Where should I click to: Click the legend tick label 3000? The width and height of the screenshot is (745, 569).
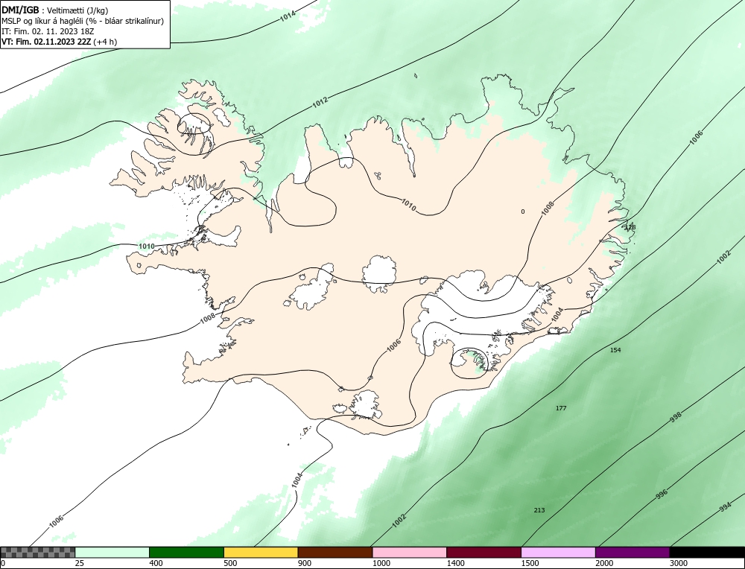click(x=679, y=563)
